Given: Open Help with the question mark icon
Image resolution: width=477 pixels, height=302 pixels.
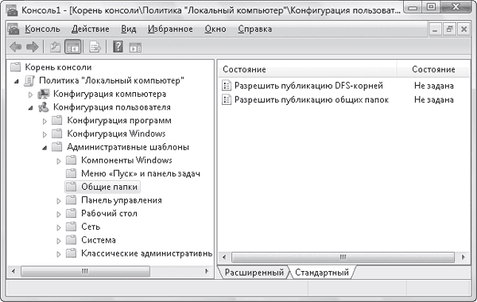Looking at the screenshot, I should [118, 47].
